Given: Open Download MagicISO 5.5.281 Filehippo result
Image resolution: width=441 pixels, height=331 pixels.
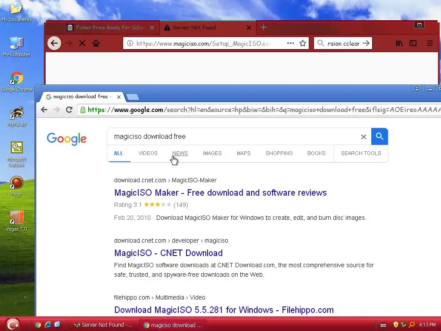Looking at the screenshot, I should (224, 310).
